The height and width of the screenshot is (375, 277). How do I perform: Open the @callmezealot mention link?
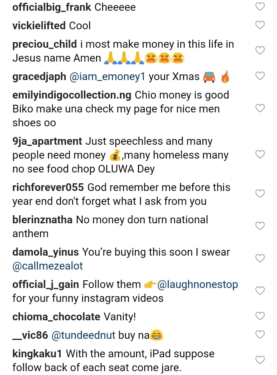point(48,266)
